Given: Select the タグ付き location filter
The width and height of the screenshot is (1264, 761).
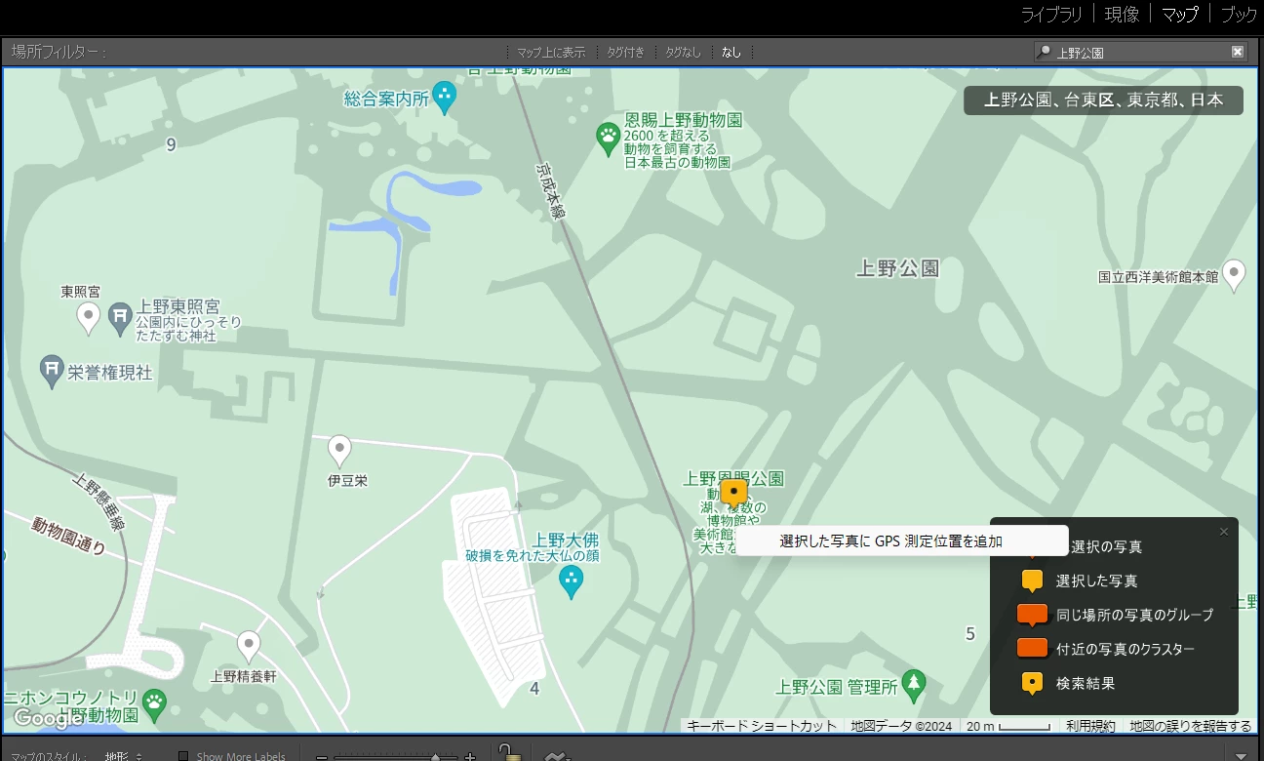Looking at the screenshot, I should [x=625, y=52].
